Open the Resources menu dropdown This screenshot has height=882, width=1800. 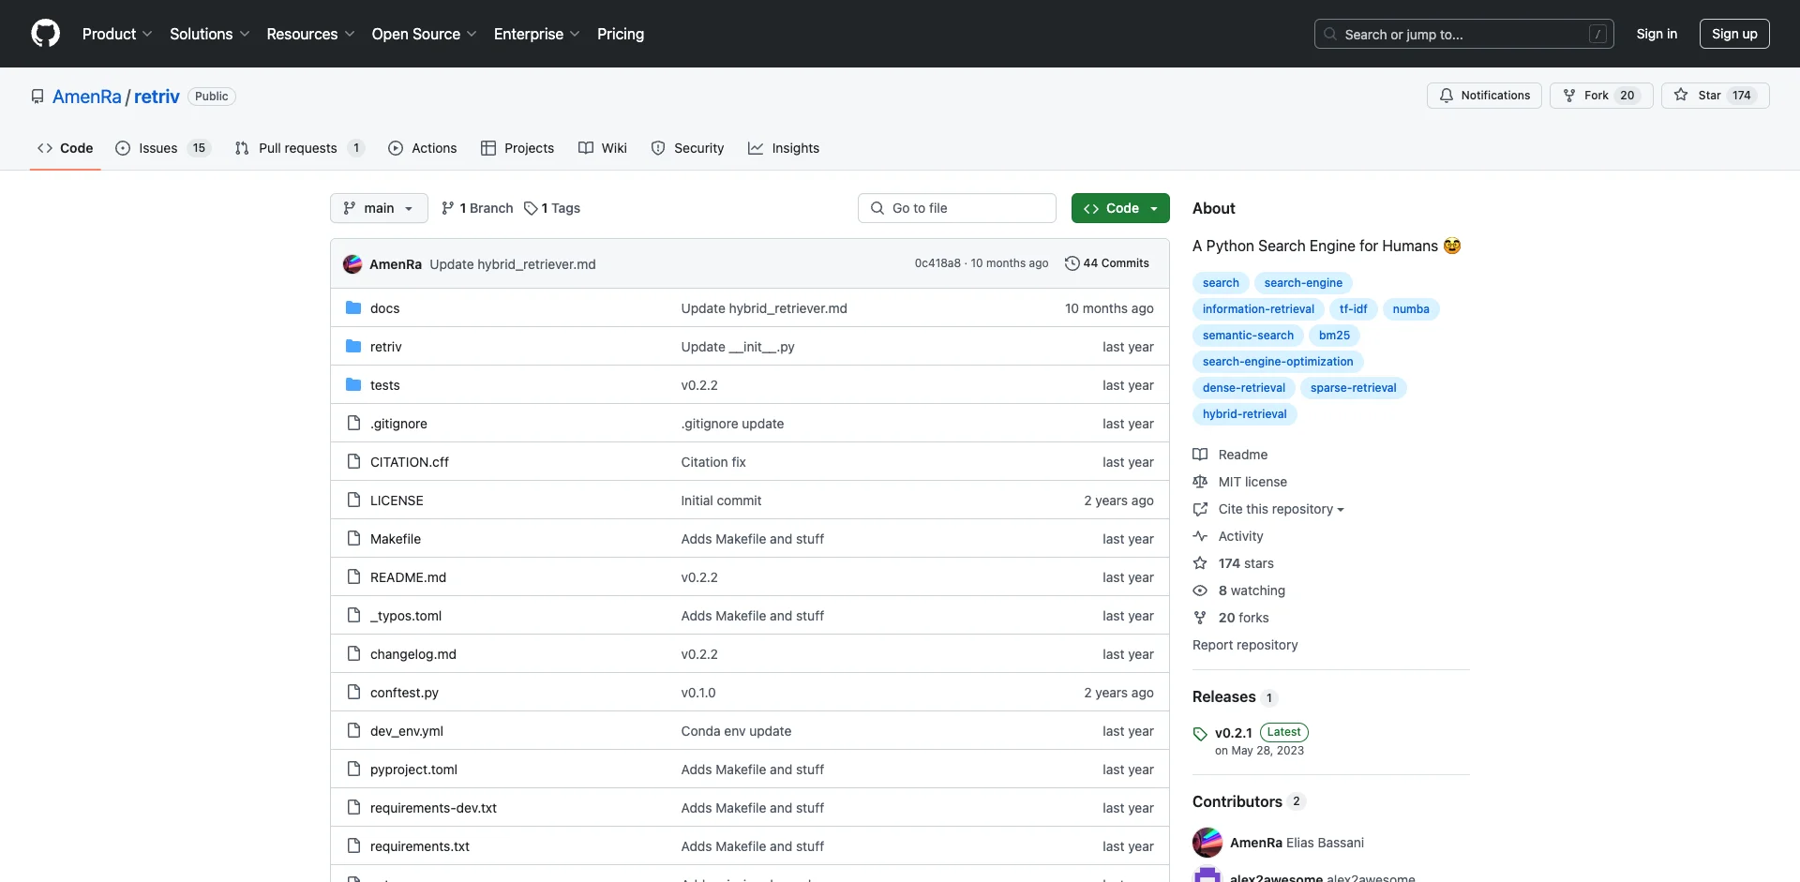pos(310,34)
